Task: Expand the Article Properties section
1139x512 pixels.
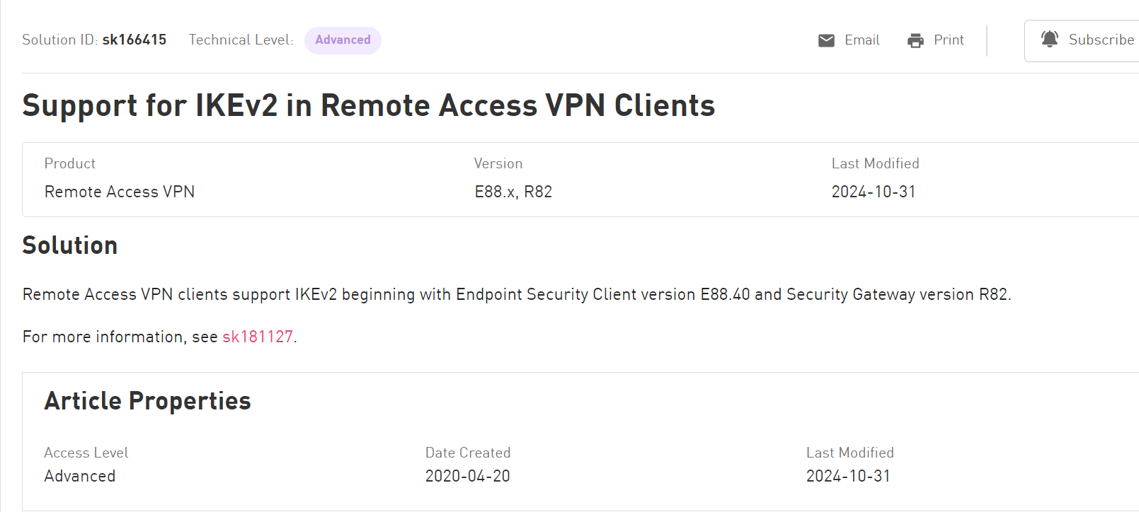Action: (x=147, y=401)
